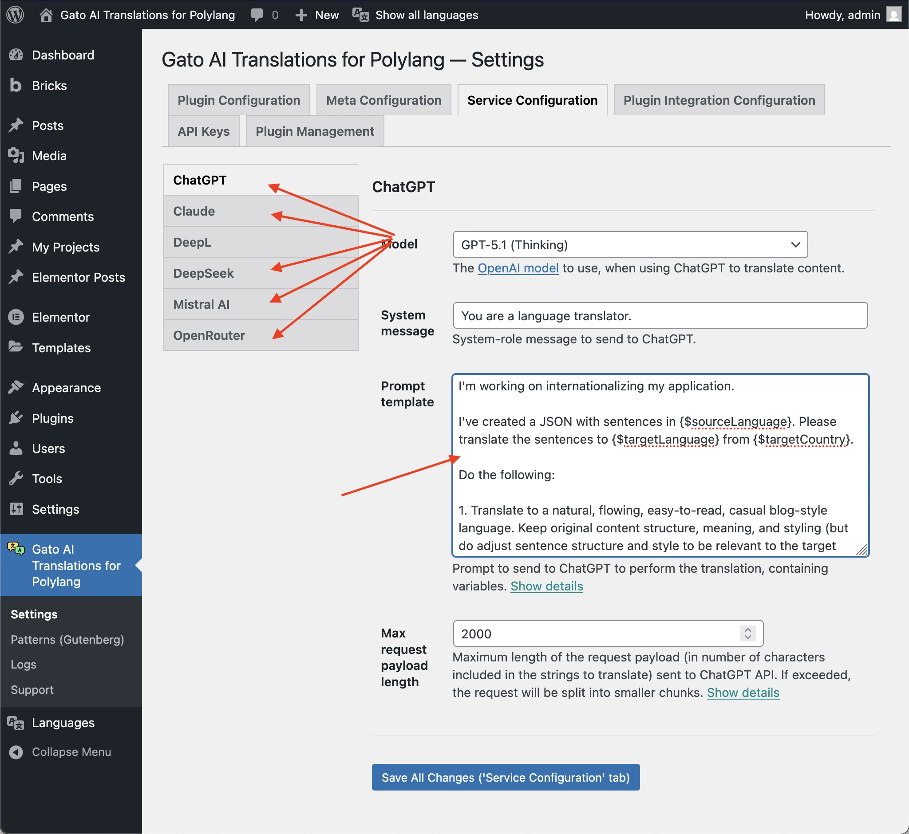Click the + New icon in admin bar
Viewport: 909px width, 834px height.
(x=301, y=15)
